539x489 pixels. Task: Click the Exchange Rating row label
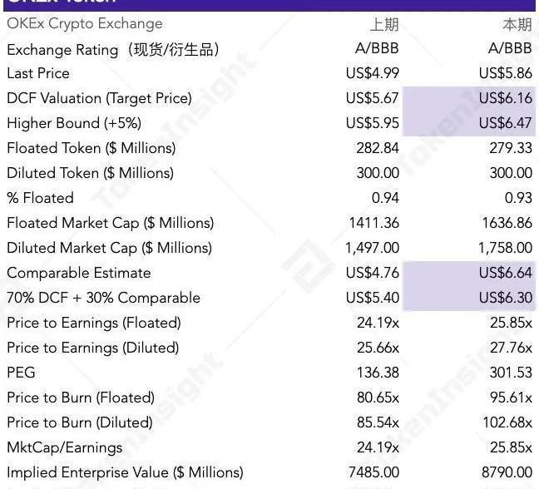pos(113,50)
